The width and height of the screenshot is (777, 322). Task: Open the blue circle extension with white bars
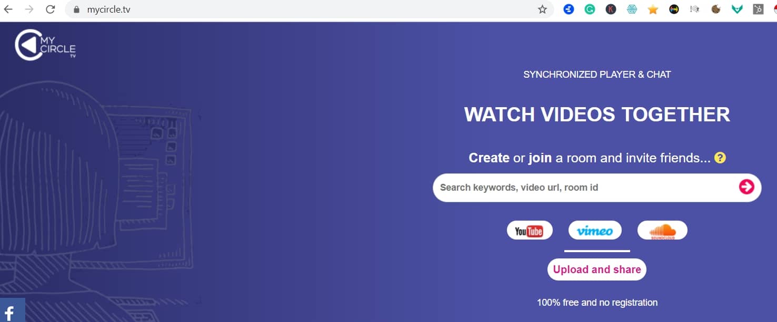click(569, 9)
